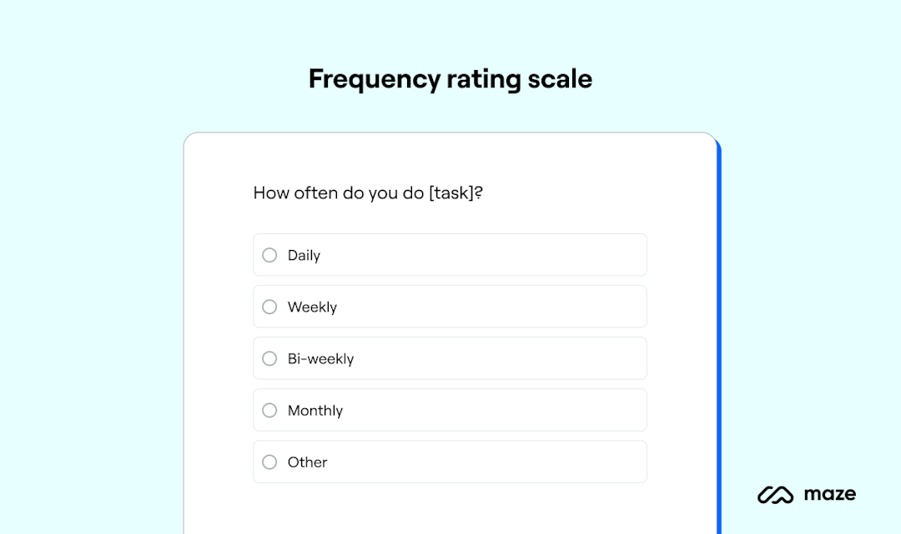
Task: Select the Bi-weekly radio button
Action: pos(269,358)
